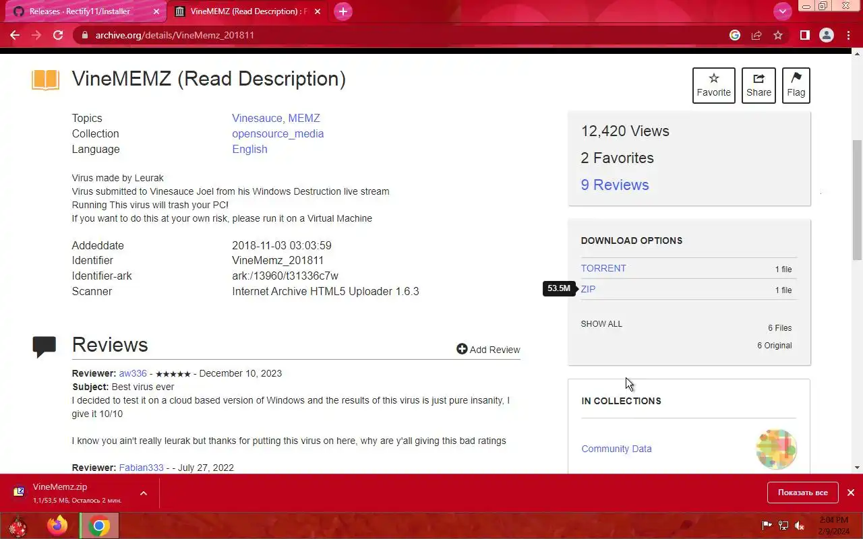The image size is (863, 539).
Task: Open reviewer Fabian333 profile
Action: 141,468
